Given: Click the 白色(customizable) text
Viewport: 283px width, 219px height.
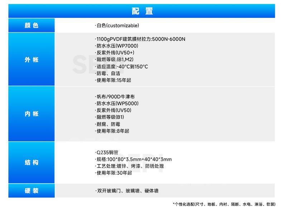Looking at the screenshot, I should (117, 25).
